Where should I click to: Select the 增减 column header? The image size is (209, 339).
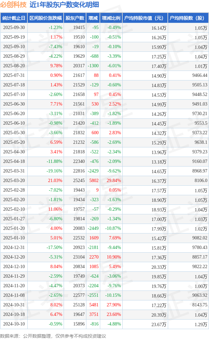tap(93, 18)
